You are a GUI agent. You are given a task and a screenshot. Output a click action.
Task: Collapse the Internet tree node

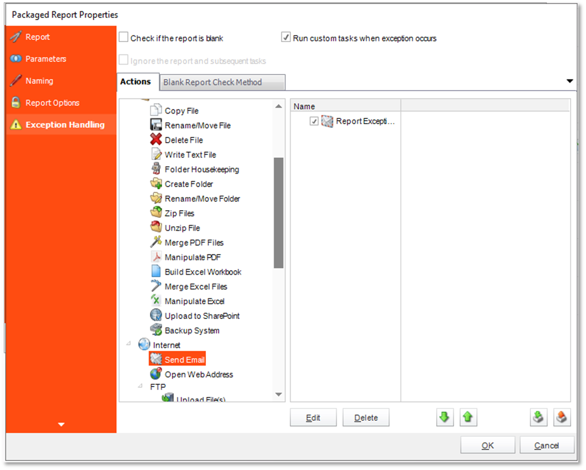128,343
